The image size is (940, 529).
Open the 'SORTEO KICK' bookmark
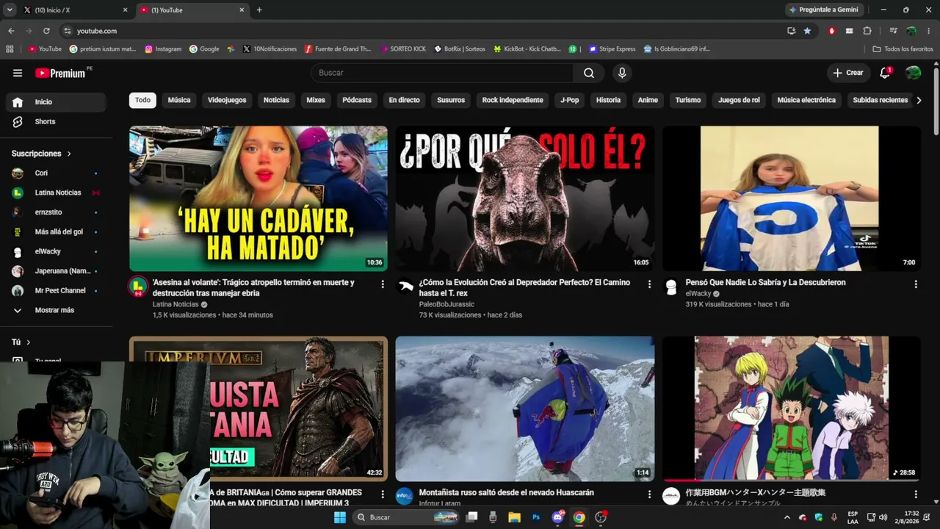[403, 49]
